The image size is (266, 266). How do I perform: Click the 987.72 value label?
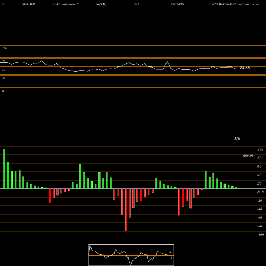pos(248,156)
